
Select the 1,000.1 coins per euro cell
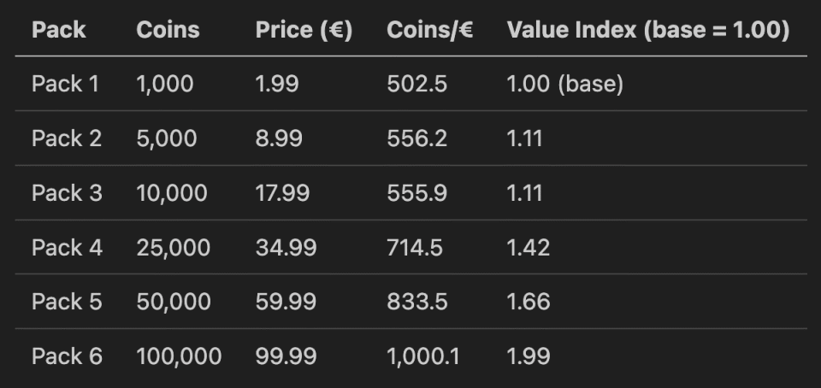point(423,356)
